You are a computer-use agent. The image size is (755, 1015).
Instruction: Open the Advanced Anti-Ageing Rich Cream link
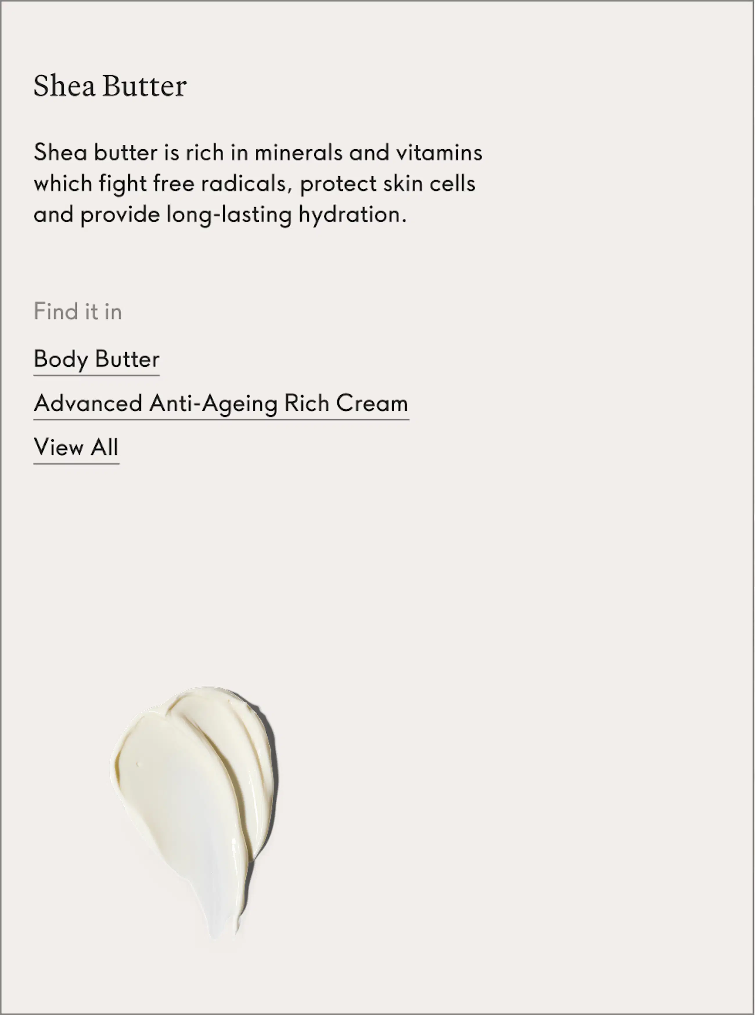click(x=221, y=404)
